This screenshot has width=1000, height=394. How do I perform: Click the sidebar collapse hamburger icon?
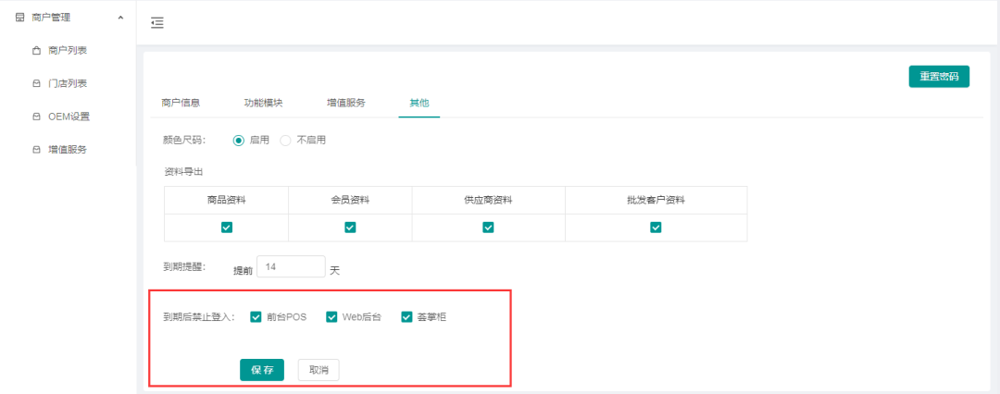157,23
